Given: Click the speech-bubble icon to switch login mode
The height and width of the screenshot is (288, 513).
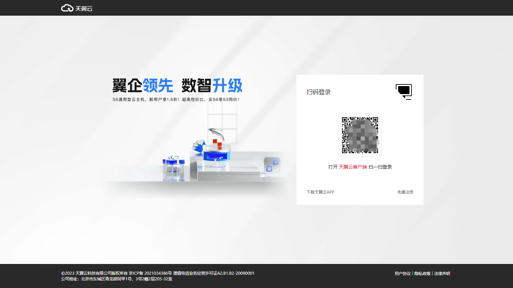Looking at the screenshot, I should [404, 91].
